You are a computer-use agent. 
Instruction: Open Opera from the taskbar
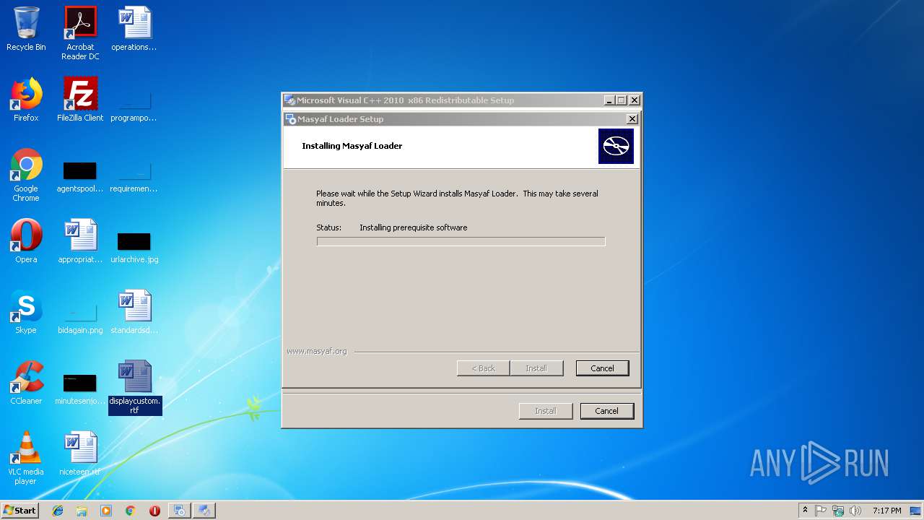click(x=154, y=511)
